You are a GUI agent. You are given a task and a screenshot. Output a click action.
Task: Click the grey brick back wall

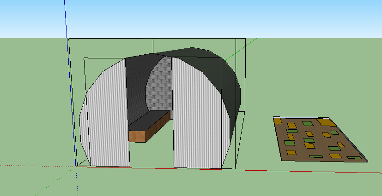pyautogui.click(x=160, y=84)
